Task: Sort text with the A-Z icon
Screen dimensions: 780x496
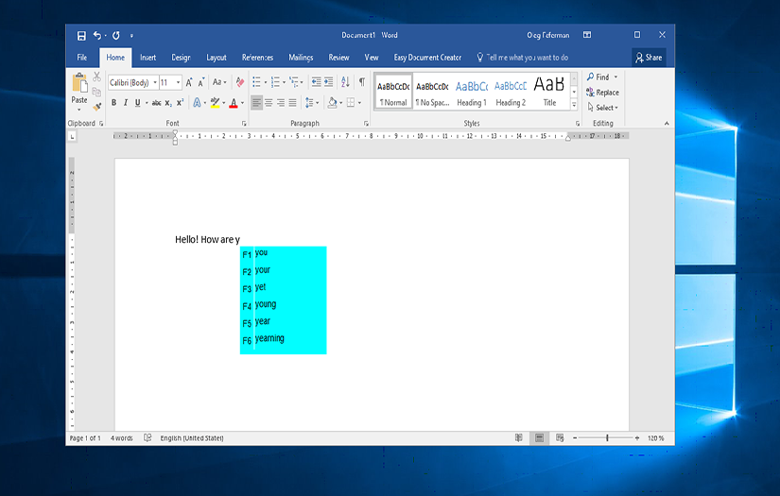Action: 345,82
